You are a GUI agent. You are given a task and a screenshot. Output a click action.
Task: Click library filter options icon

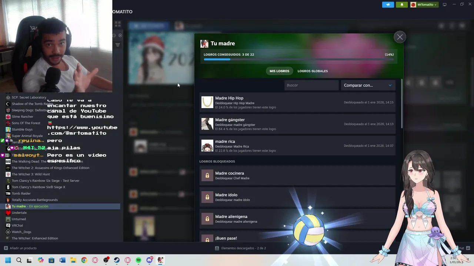pos(118,45)
